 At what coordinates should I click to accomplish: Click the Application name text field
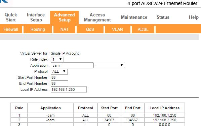point(72,65)
